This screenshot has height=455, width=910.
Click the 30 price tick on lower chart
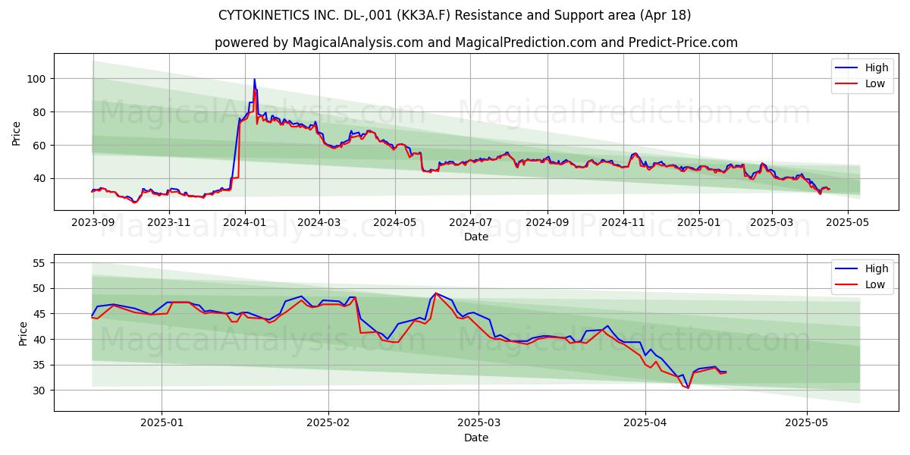click(41, 391)
